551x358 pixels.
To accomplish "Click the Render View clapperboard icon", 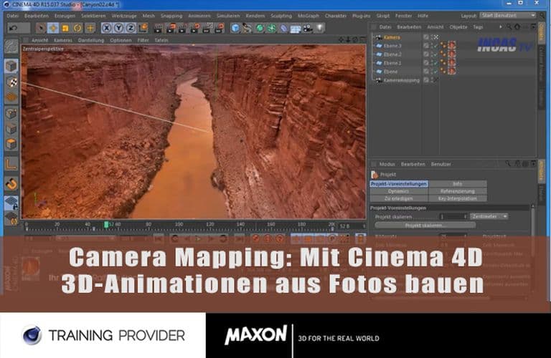I will click(158, 28).
